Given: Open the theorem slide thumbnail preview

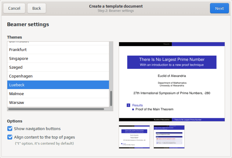Looking at the screenshot, I should tap(169, 137).
